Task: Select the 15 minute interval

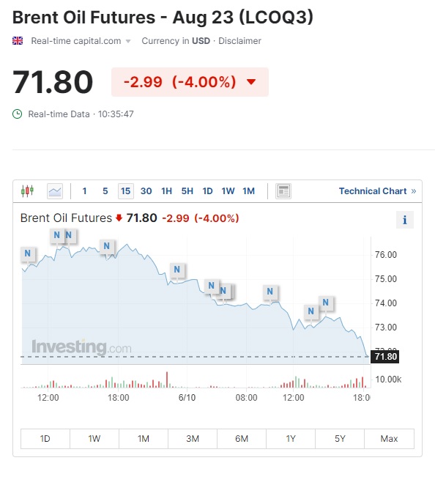Action: tap(125, 191)
